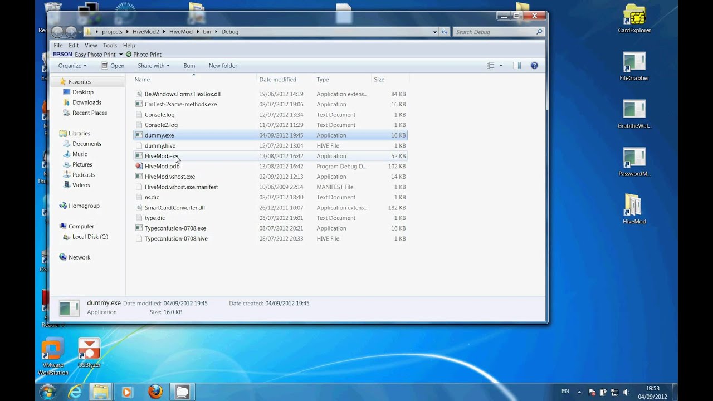Click the Burn toolbar button
Image resolution: width=713 pixels, height=401 pixels.
tap(189, 66)
